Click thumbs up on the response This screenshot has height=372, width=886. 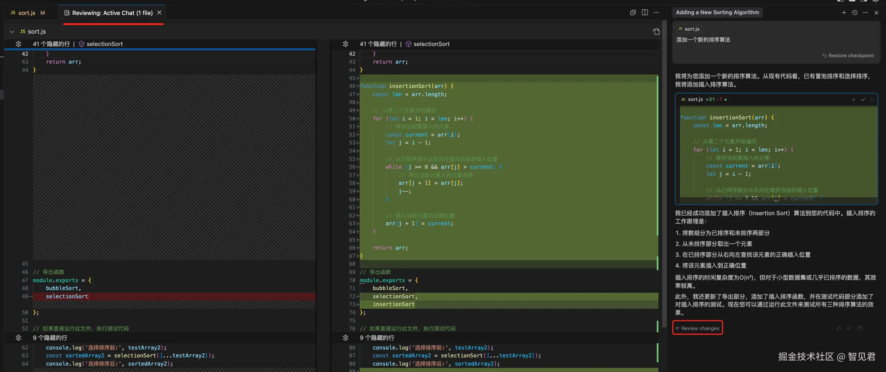point(839,328)
